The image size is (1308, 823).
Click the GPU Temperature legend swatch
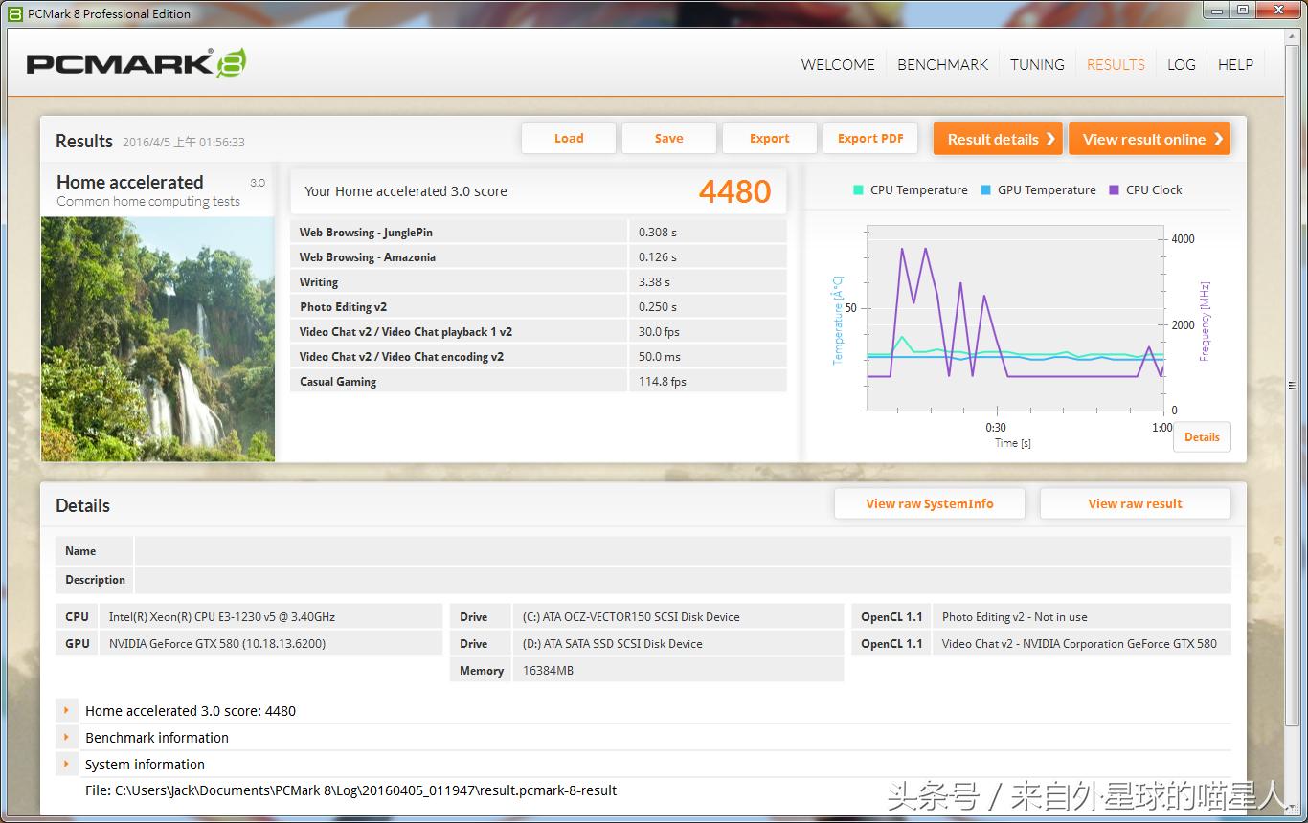tap(985, 190)
